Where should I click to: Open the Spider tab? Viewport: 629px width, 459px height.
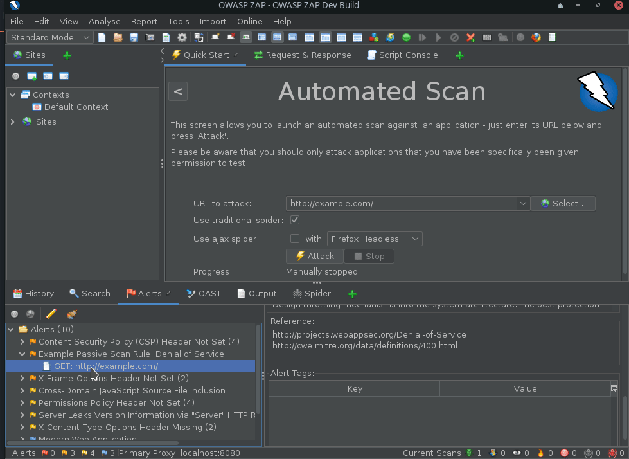(x=312, y=294)
